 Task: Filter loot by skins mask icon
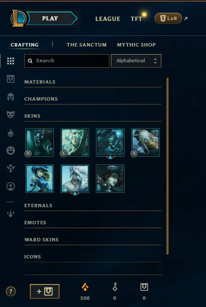11,115
